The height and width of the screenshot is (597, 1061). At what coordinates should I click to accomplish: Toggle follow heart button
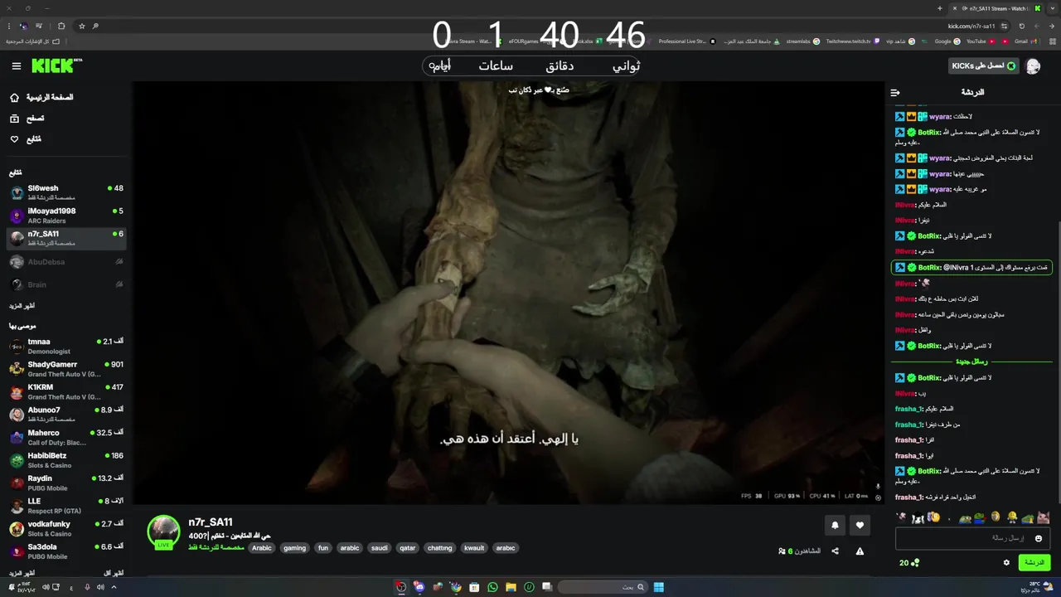tap(860, 525)
